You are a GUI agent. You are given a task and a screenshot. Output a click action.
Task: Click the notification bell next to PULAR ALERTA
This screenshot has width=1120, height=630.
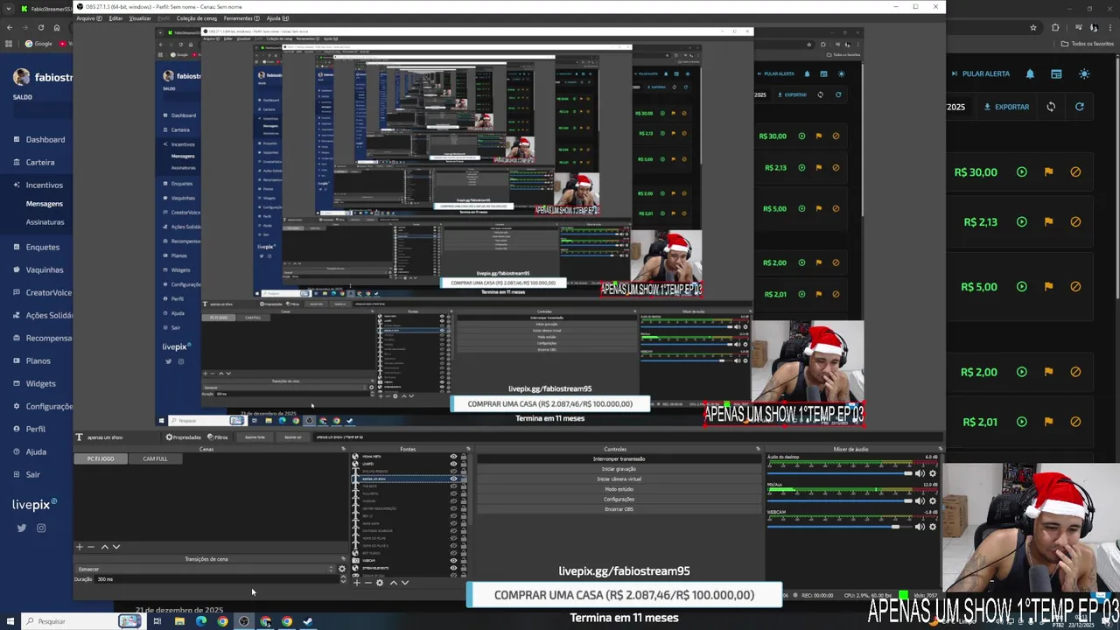pos(1030,73)
